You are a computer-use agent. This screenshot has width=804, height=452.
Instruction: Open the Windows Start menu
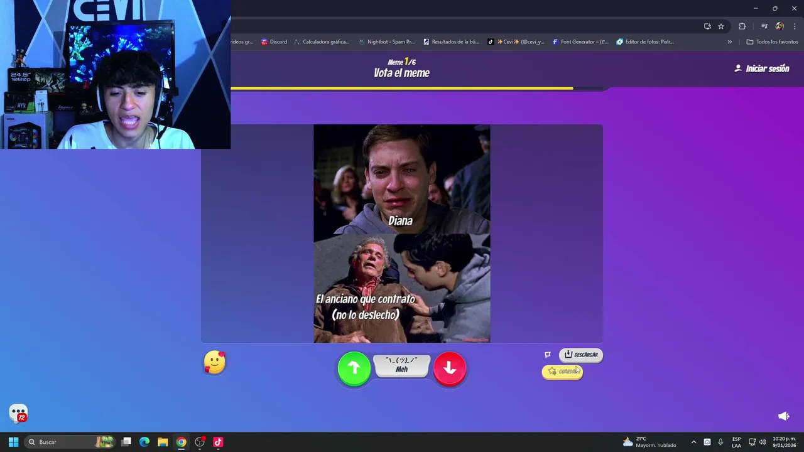tap(13, 442)
